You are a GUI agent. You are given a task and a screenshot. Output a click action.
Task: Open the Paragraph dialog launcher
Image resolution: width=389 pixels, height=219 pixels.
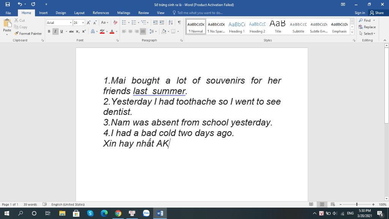click(x=181, y=40)
